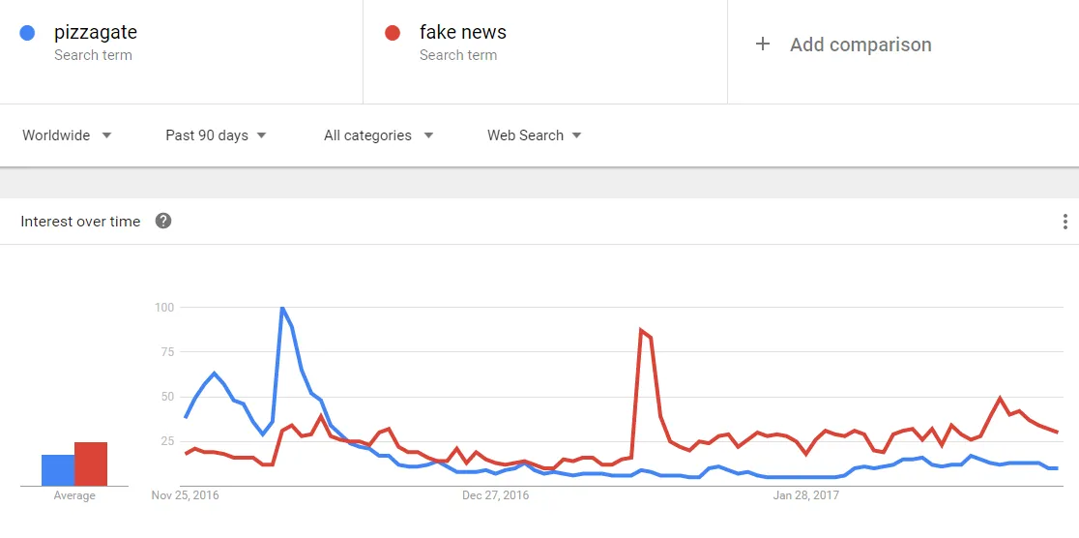Click the red fake news color dot
The width and height of the screenshot is (1079, 538).
pyautogui.click(x=393, y=33)
